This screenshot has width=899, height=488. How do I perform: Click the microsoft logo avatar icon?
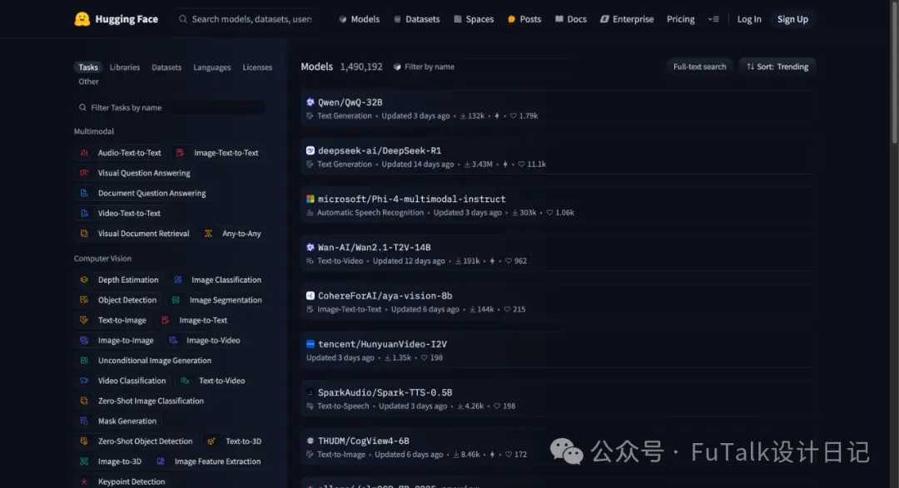click(310, 199)
